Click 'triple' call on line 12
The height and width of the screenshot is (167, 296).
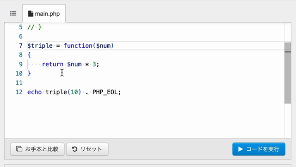click(x=56, y=92)
